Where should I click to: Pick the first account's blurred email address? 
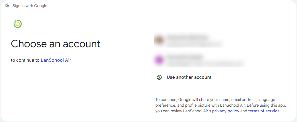(x=194, y=44)
